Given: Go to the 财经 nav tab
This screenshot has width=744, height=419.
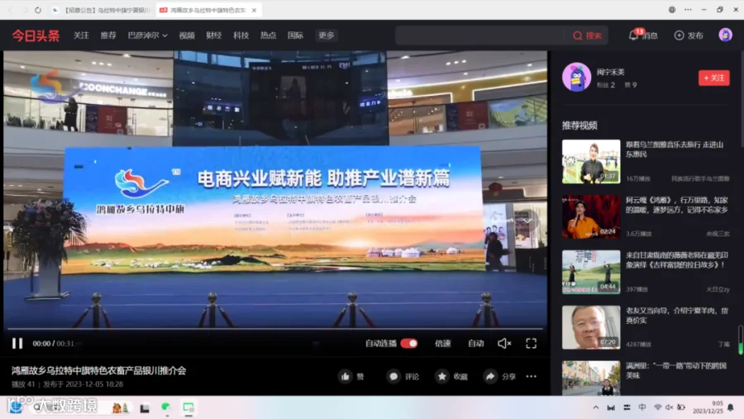Looking at the screenshot, I should pyautogui.click(x=213, y=36).
